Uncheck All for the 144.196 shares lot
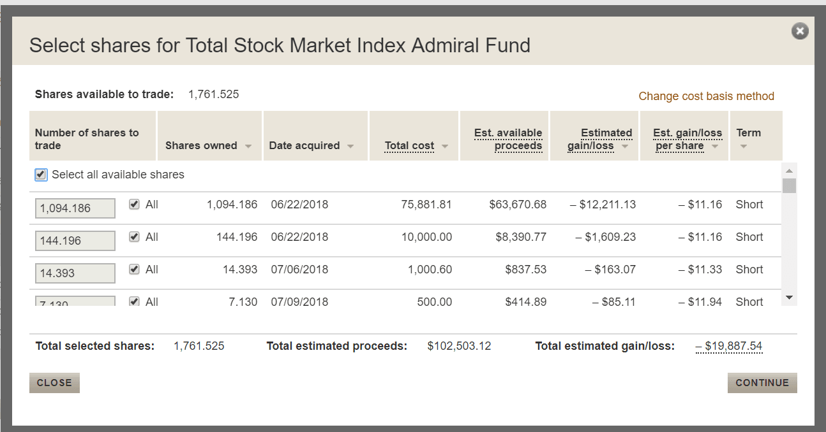Image resolution: width=826 pixels, height=432 pixels. pos(134,236)
